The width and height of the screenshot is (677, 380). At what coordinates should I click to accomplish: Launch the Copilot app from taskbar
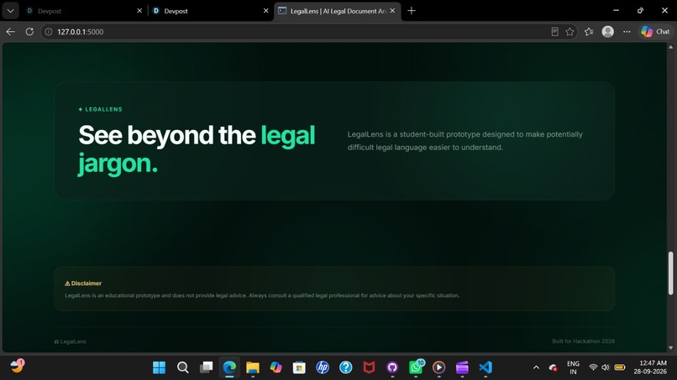click(x=276, y=367)
